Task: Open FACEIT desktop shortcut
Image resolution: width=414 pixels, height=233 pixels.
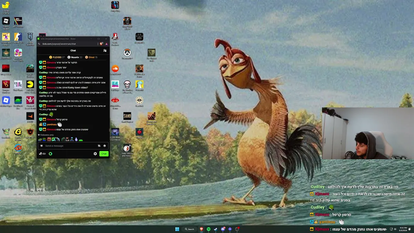Action: [30, 117]
